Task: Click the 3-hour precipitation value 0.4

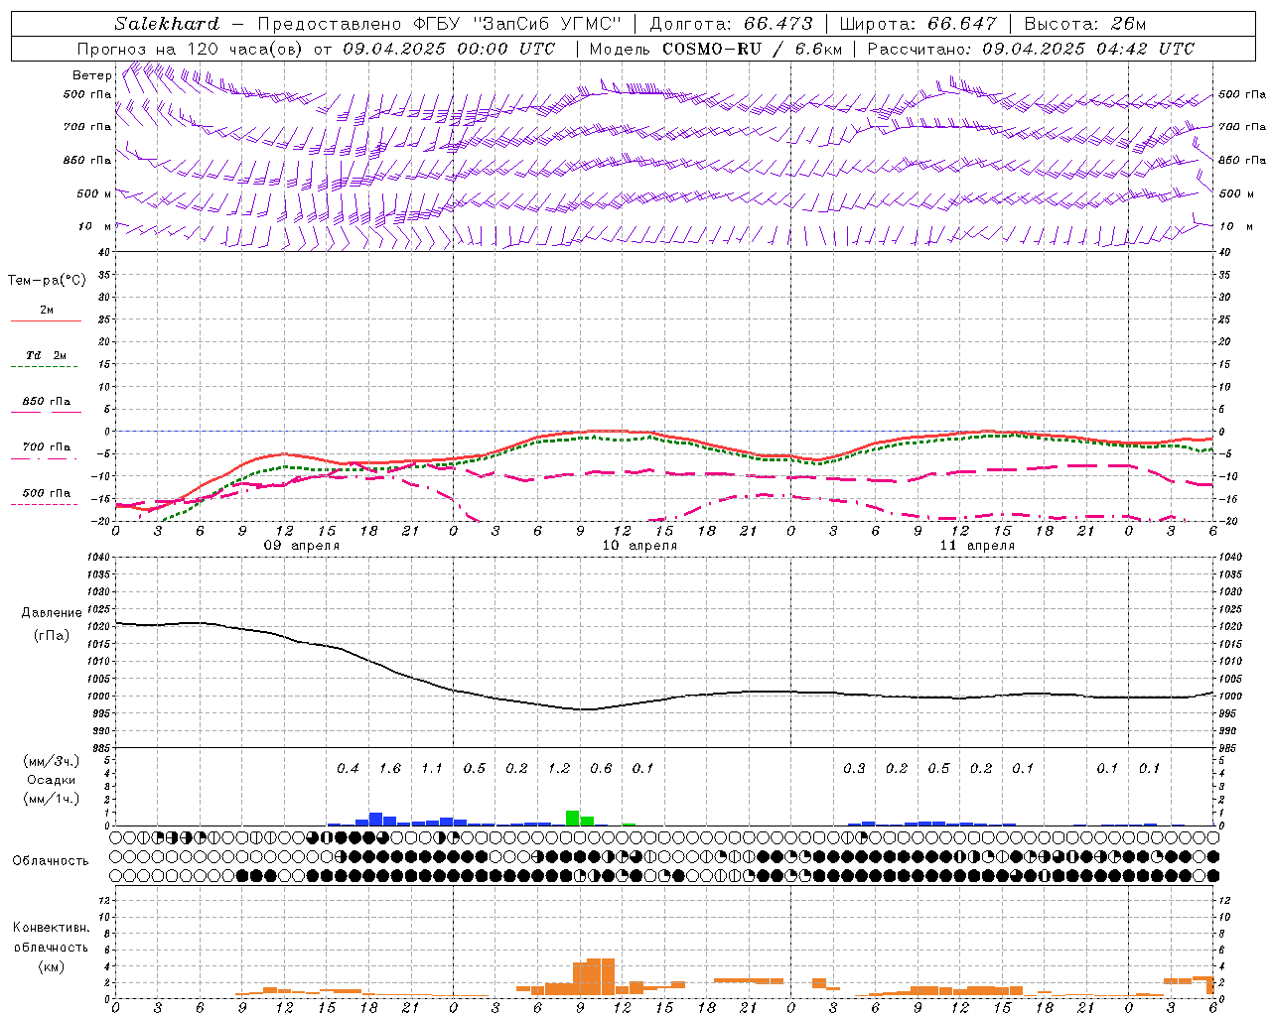Action: pyautogui.click(x=348, y=768)
